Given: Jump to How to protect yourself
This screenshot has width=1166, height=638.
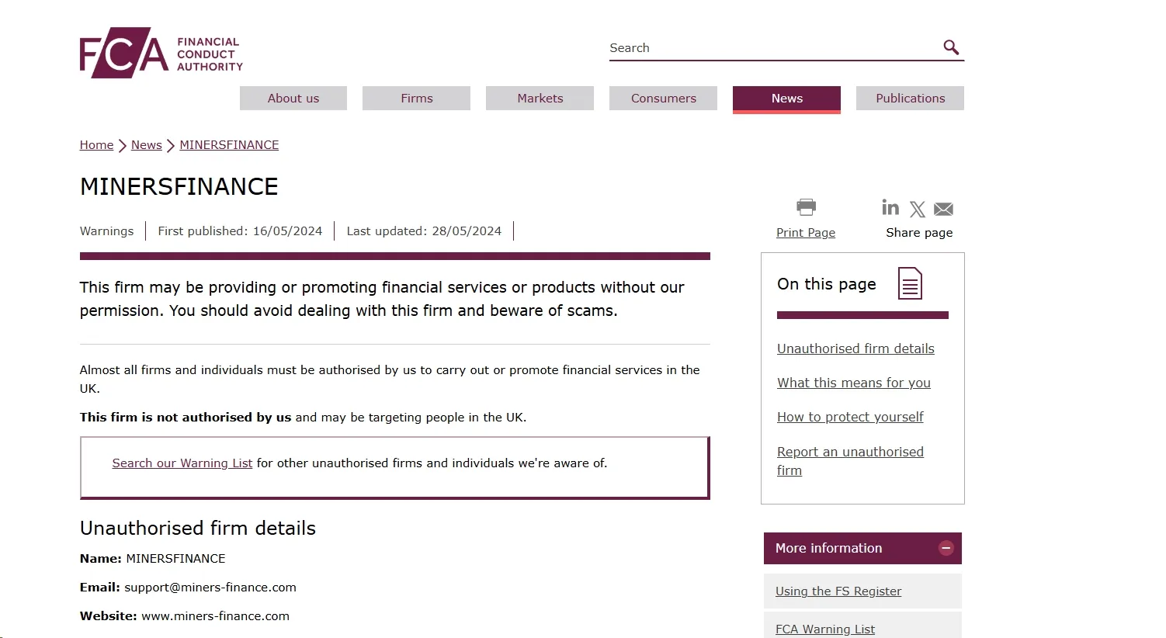Looking at the screenshot, I should 850,418.
